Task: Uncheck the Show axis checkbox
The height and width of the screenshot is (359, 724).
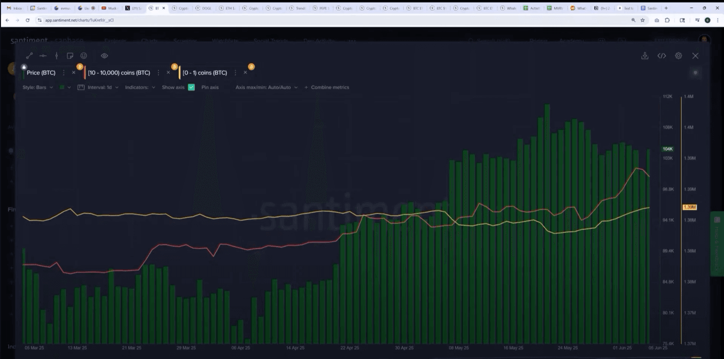Action: click(x=191, y=88)
